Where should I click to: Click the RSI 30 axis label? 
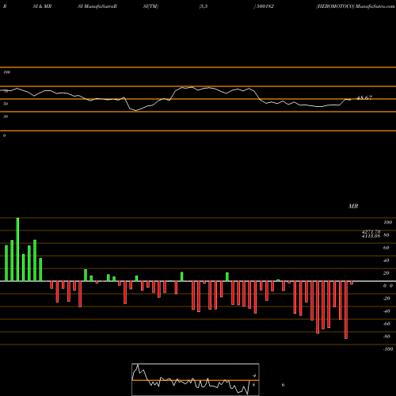coord(6,116)
